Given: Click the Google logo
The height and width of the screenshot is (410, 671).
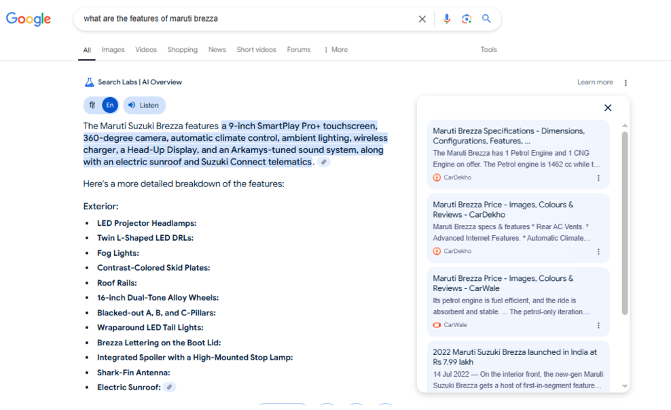Looking at the screenshot, I should pos(29,19).
